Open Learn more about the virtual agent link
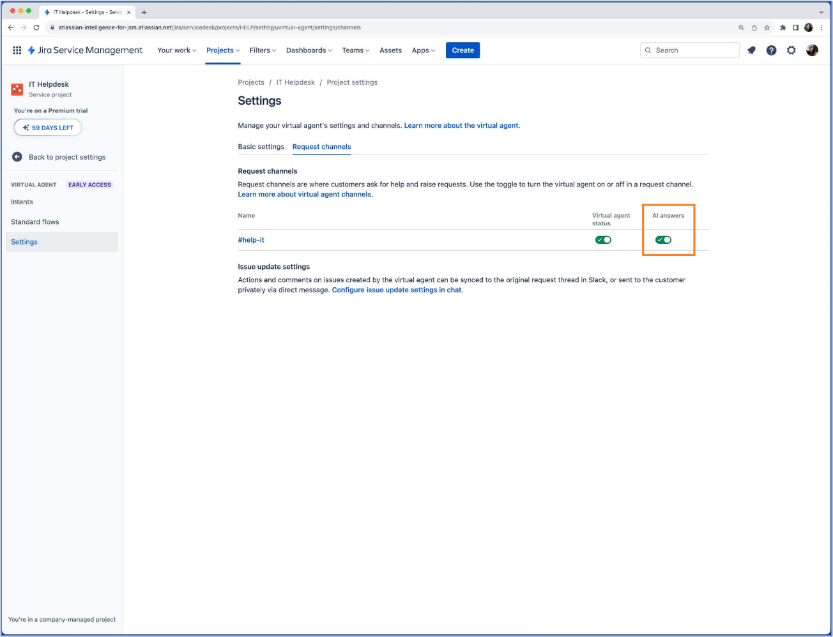This screenshot has height=637, width=833. tap(461, 126)
